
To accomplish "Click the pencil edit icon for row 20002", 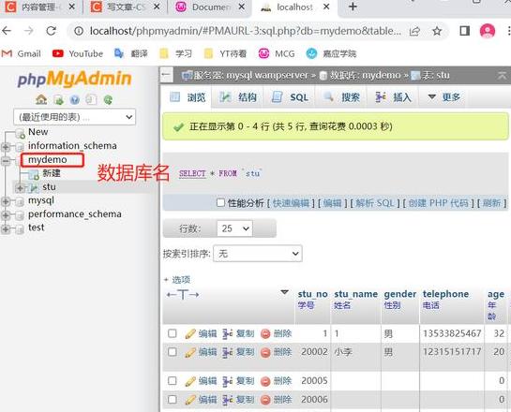I will point(190,352).
